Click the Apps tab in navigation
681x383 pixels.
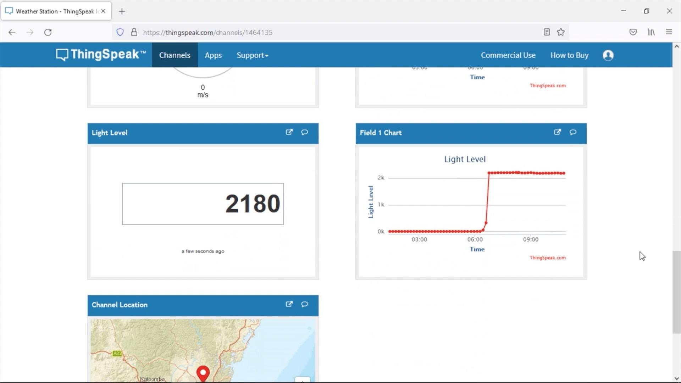click(x=213, y=55)
